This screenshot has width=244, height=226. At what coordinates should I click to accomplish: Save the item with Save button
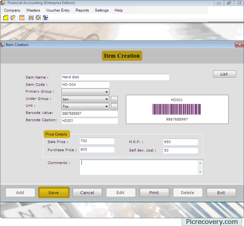tap(54, 193)
